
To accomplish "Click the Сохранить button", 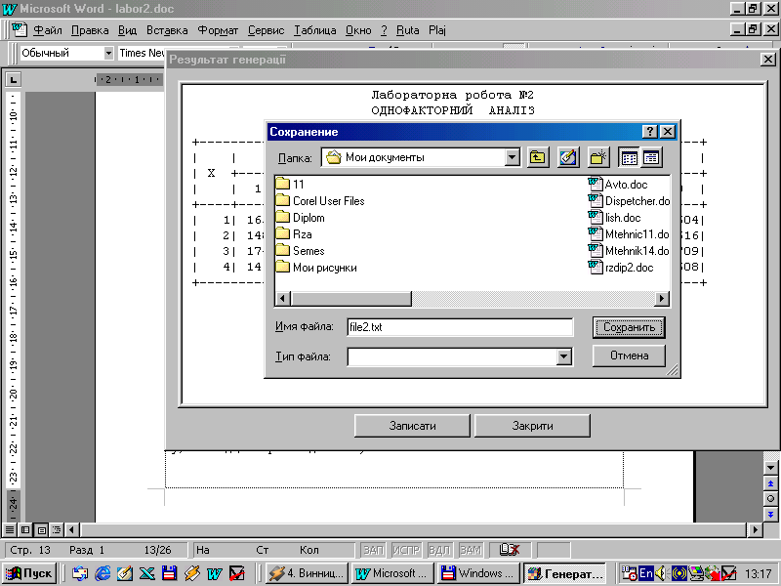I will 629,327.
